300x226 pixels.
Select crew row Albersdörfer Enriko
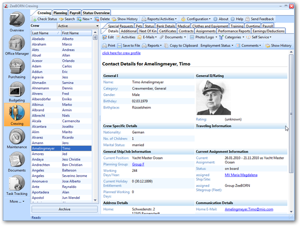click(x=61, y=99)
